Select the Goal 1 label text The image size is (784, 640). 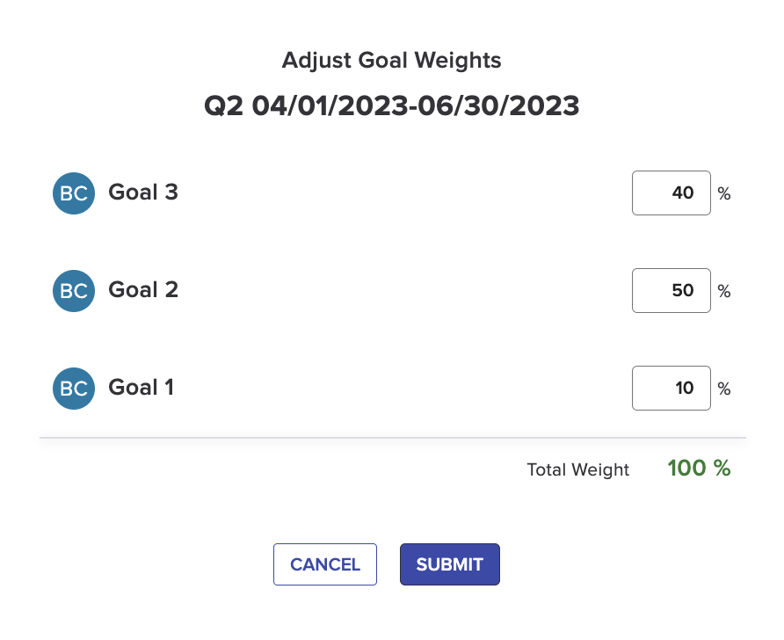click(x=142, y=387)
